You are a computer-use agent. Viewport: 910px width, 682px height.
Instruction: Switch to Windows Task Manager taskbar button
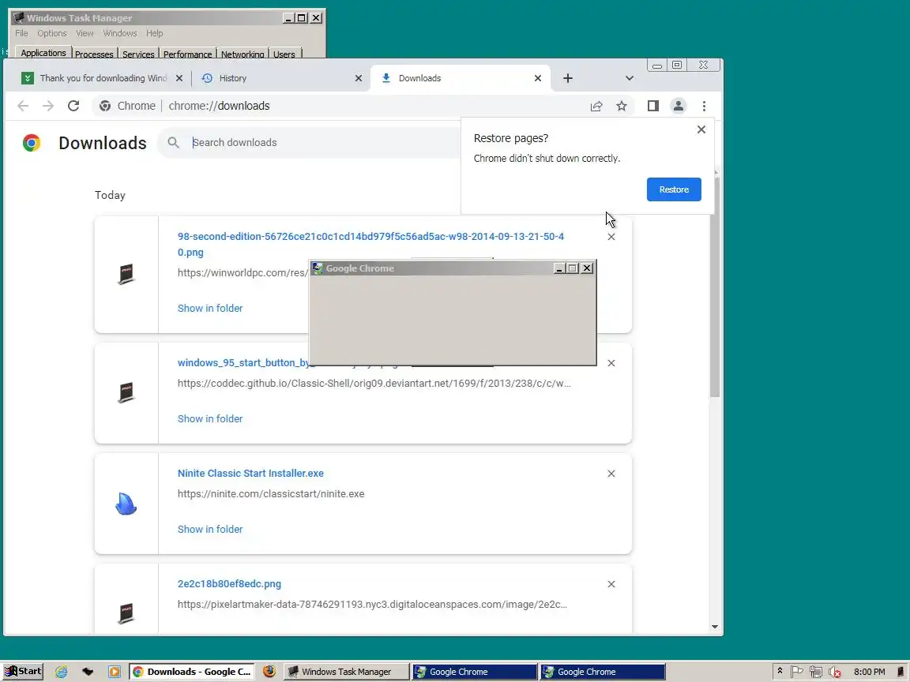point(346,672)
